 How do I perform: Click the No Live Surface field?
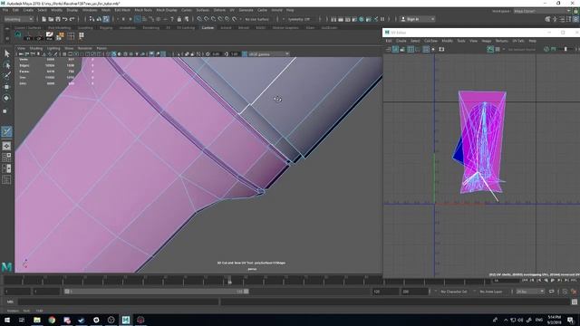(x=256, y=19)
